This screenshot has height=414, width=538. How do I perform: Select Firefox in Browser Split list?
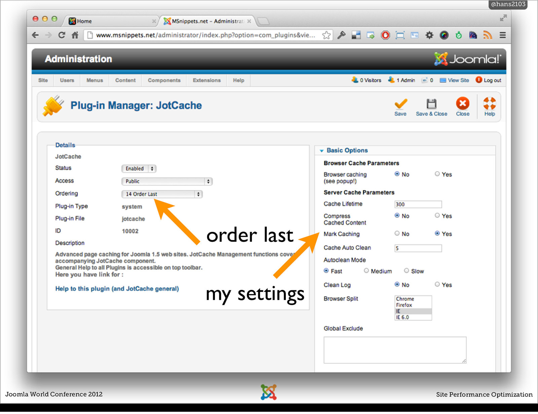click(x=413, y=305)
